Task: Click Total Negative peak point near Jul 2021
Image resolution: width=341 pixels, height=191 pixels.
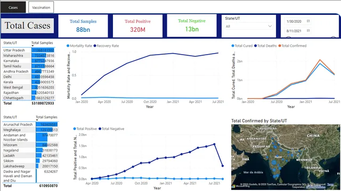Action: 214,144
